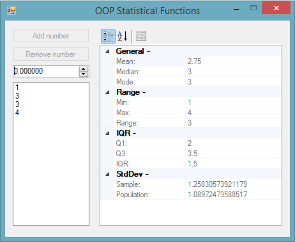Select the number 4 in the list
This screenshot has width=295, height=242.
pyautogui.click(x=17, y=113)
